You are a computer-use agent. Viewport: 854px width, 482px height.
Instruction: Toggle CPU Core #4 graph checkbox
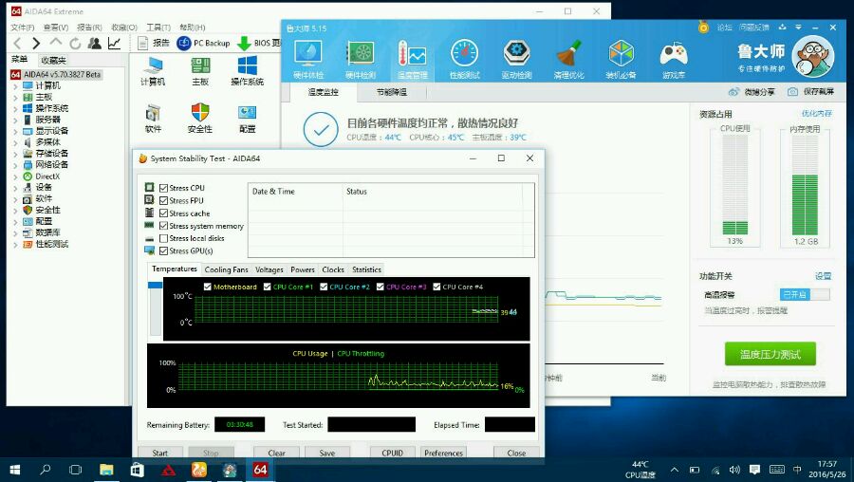[436, 287]
